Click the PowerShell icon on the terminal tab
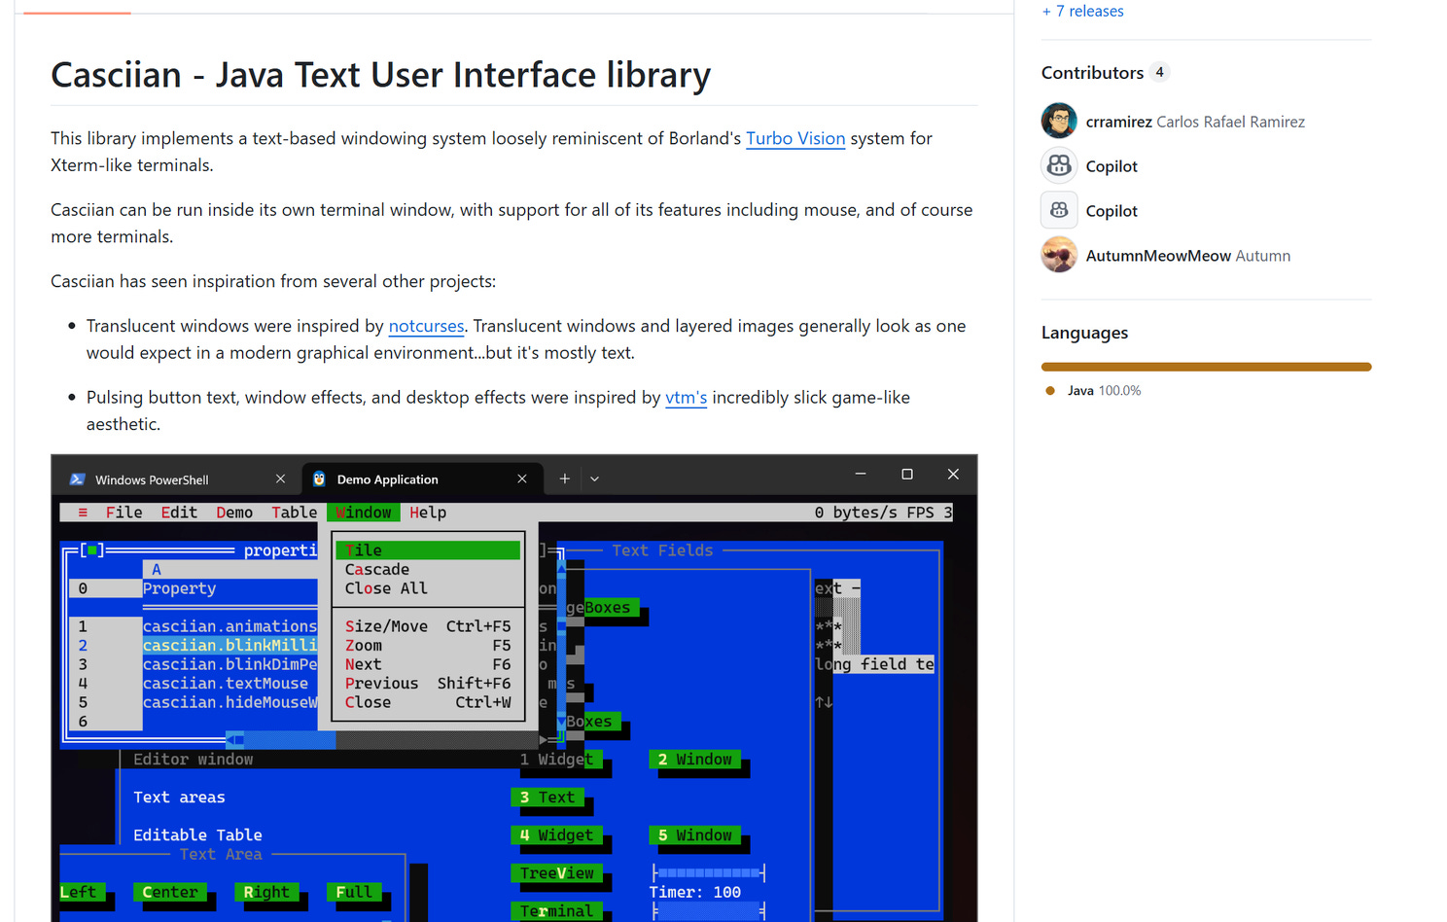The image size is (1447, 922). coord(78,479)
